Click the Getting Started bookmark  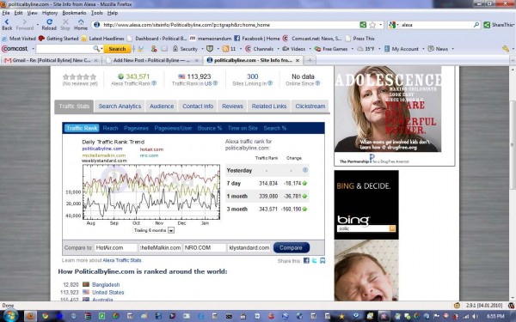[58, 39]
